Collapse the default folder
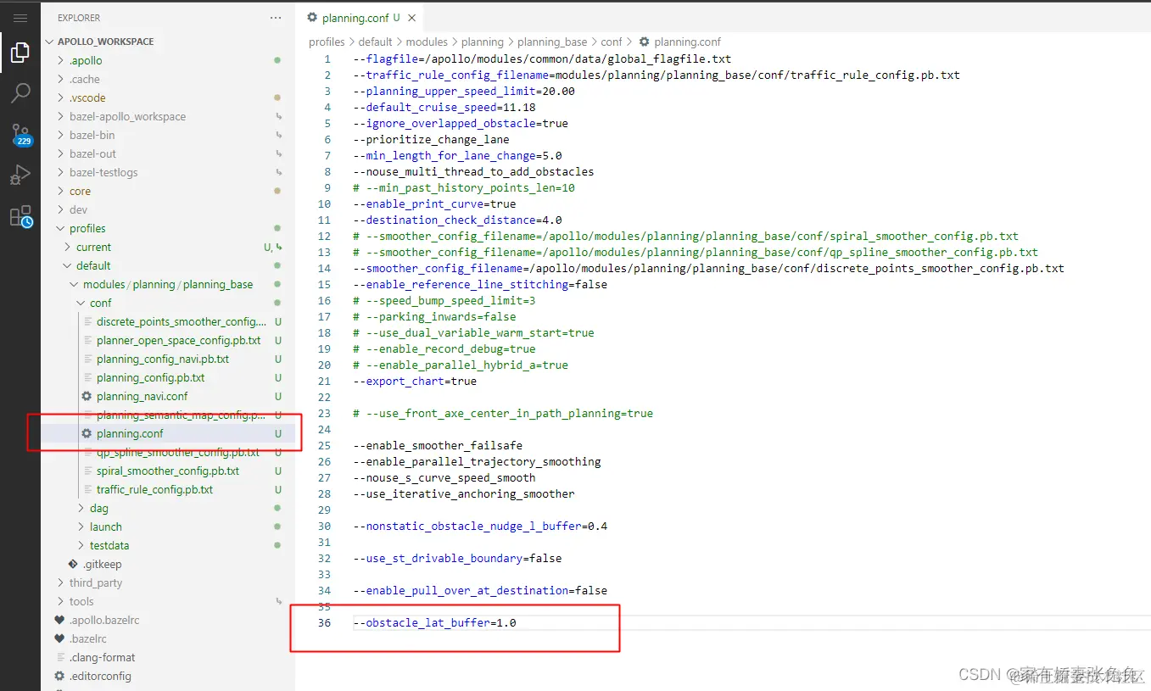This screenshot has height=691, width=1151. [x=93, y=265]
